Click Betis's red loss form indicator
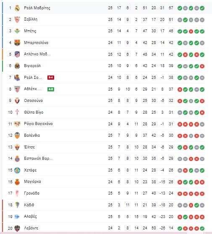This screenshot has height=234, width=212. coord(191,31)
